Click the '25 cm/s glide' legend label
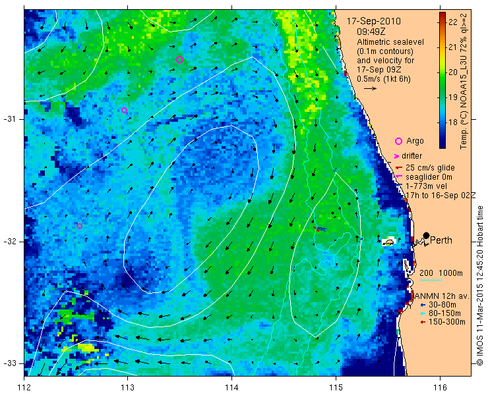The image size is (488, 395). (x=430, y=168)
